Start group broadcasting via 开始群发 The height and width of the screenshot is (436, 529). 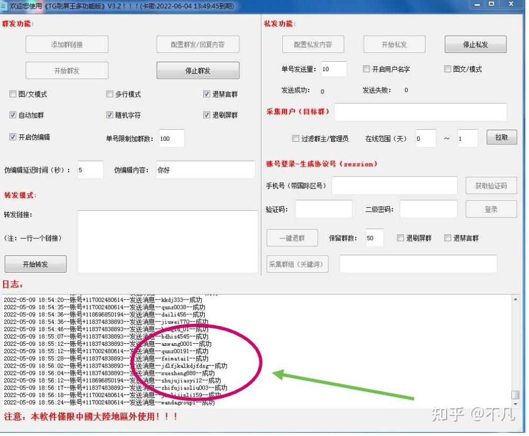coord(67,70)
